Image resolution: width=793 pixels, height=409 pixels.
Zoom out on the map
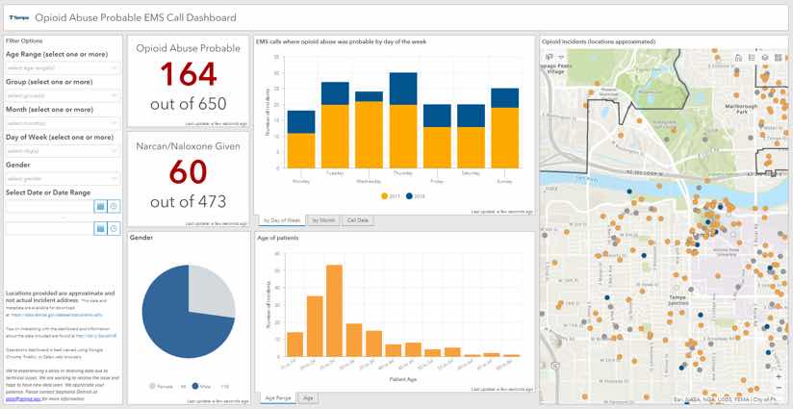tap(779, 388)
